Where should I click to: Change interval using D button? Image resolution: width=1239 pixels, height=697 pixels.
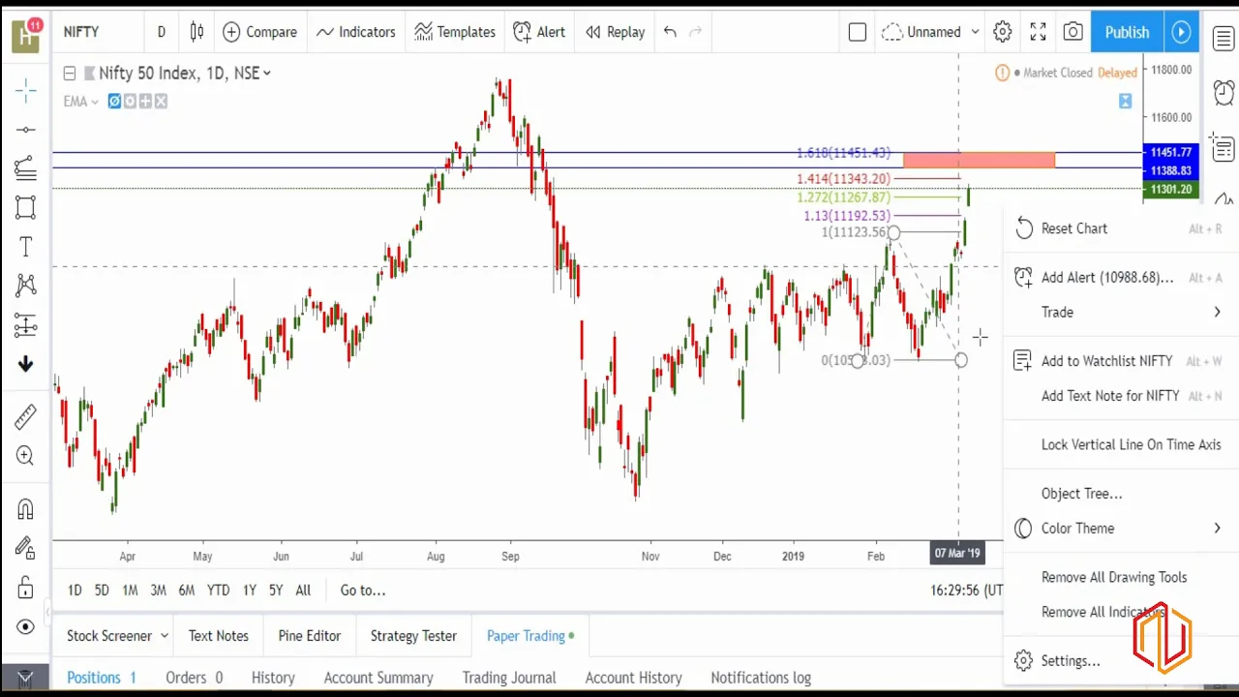pyautogui.click(x=161, y=32)
